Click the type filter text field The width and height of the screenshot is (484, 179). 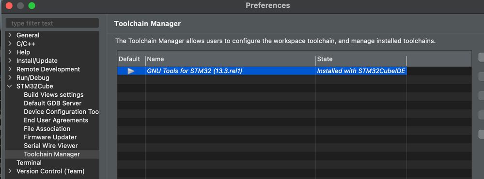click(52, 23)
